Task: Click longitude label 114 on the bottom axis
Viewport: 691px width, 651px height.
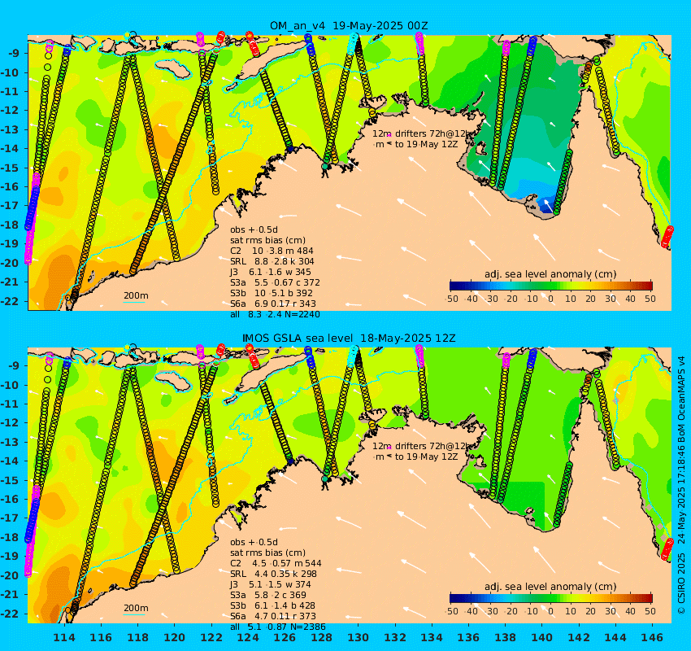Action: 64,638
